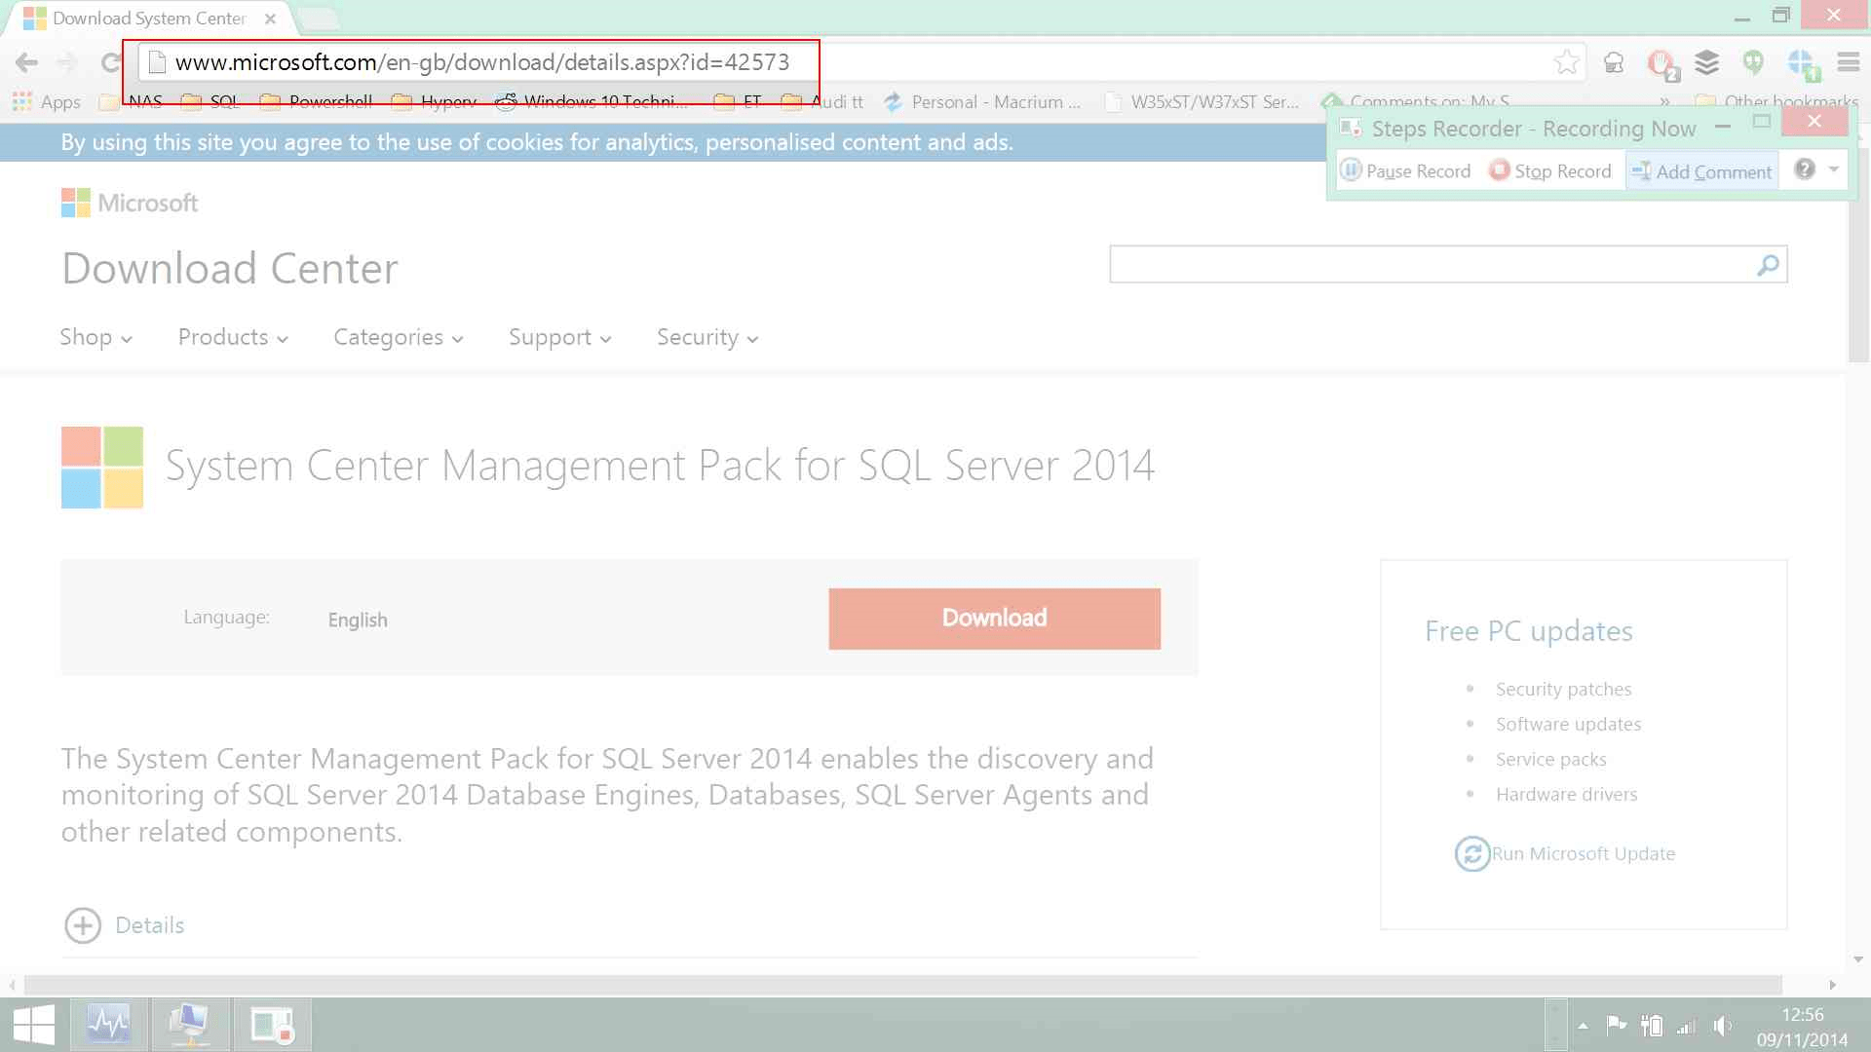The height and width of the screenshot is (1052, 1871).
Task: Open W35xST/W37xST Ser... bookmark
Action: (1202, 101)
